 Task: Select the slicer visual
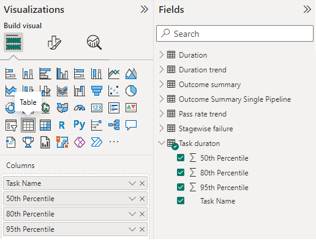click(11, 125)
